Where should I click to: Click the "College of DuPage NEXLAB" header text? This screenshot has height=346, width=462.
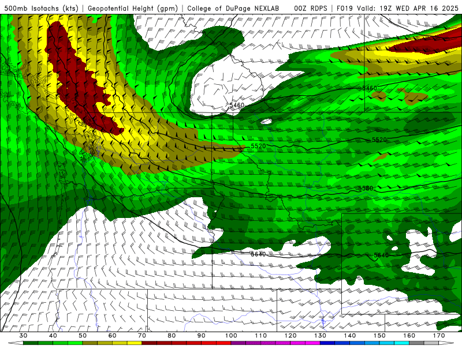[x=233, y=8]
